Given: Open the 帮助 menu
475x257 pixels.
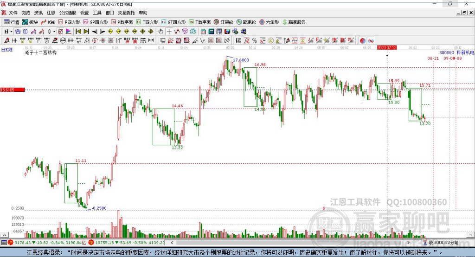Looking at the screenshot, I should [x=143, y=13].
